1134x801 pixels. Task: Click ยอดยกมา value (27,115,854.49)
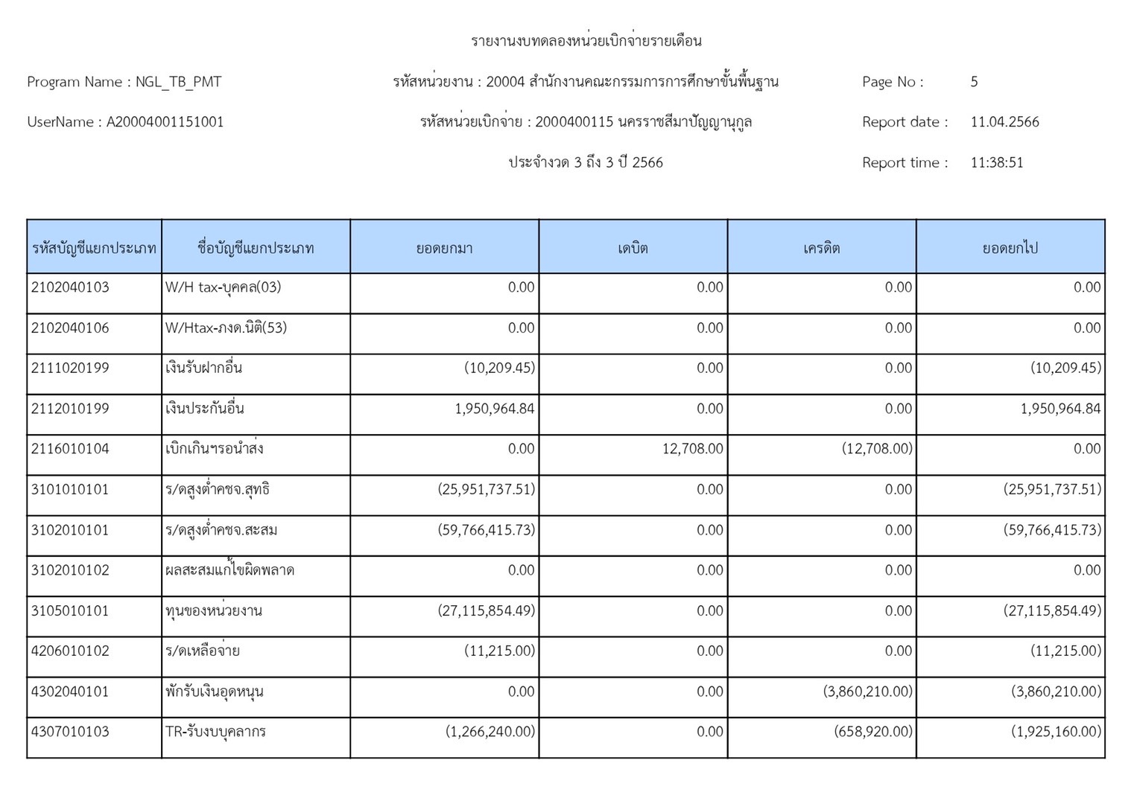pos(487,610)
